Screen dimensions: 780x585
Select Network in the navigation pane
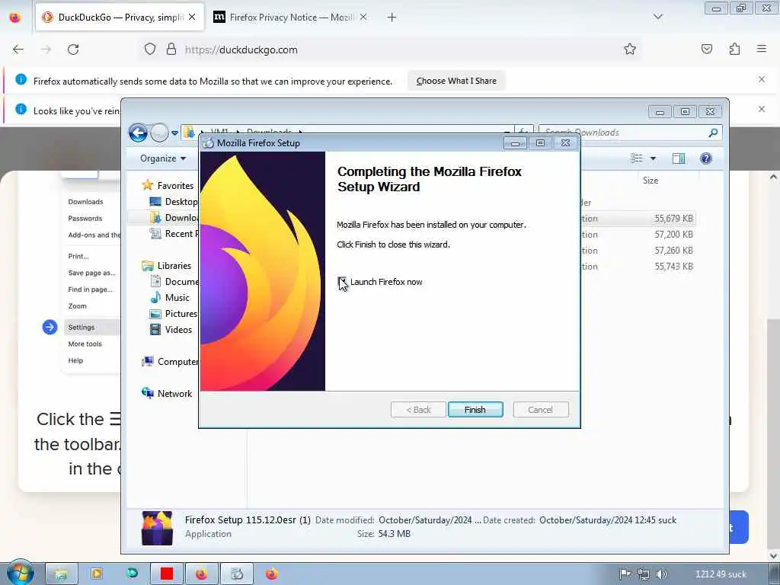174,394
